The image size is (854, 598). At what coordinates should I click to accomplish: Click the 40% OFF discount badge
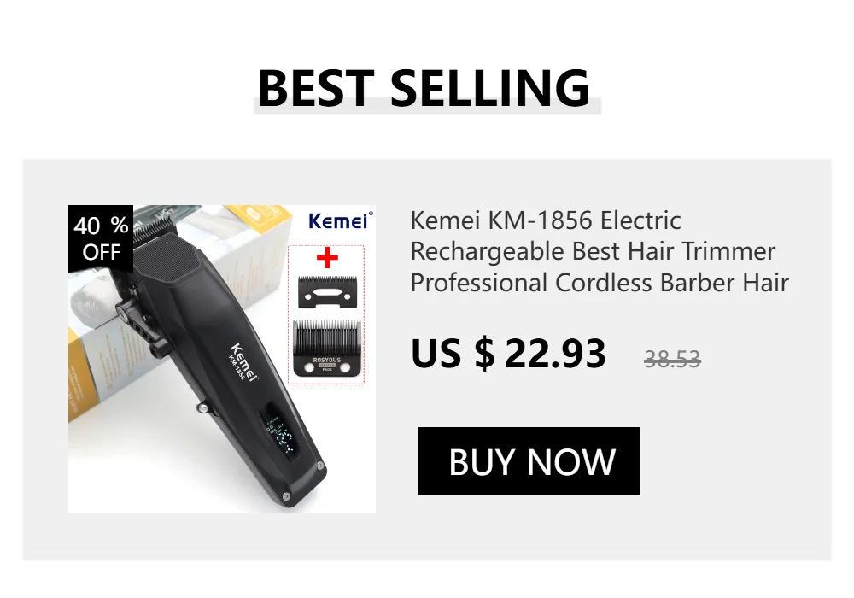[x=101, y=238]
